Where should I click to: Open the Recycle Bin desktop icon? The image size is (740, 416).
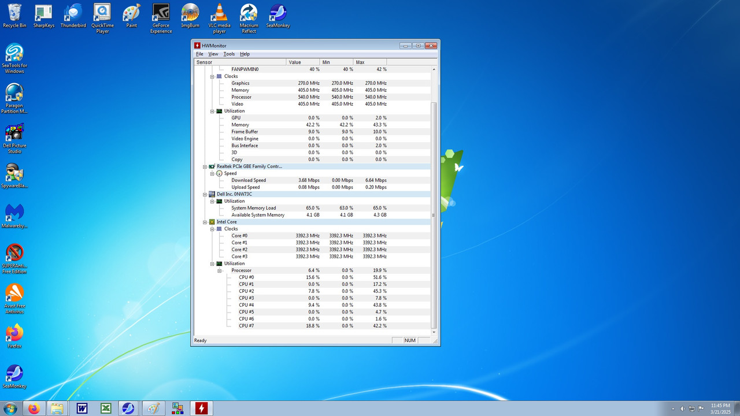[14, 15]
